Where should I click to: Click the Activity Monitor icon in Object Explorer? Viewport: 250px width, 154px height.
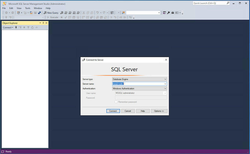click(36, 28)
